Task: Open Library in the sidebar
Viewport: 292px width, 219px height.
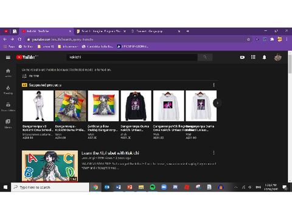Action: pyautogui.click(x=8, y=123)
